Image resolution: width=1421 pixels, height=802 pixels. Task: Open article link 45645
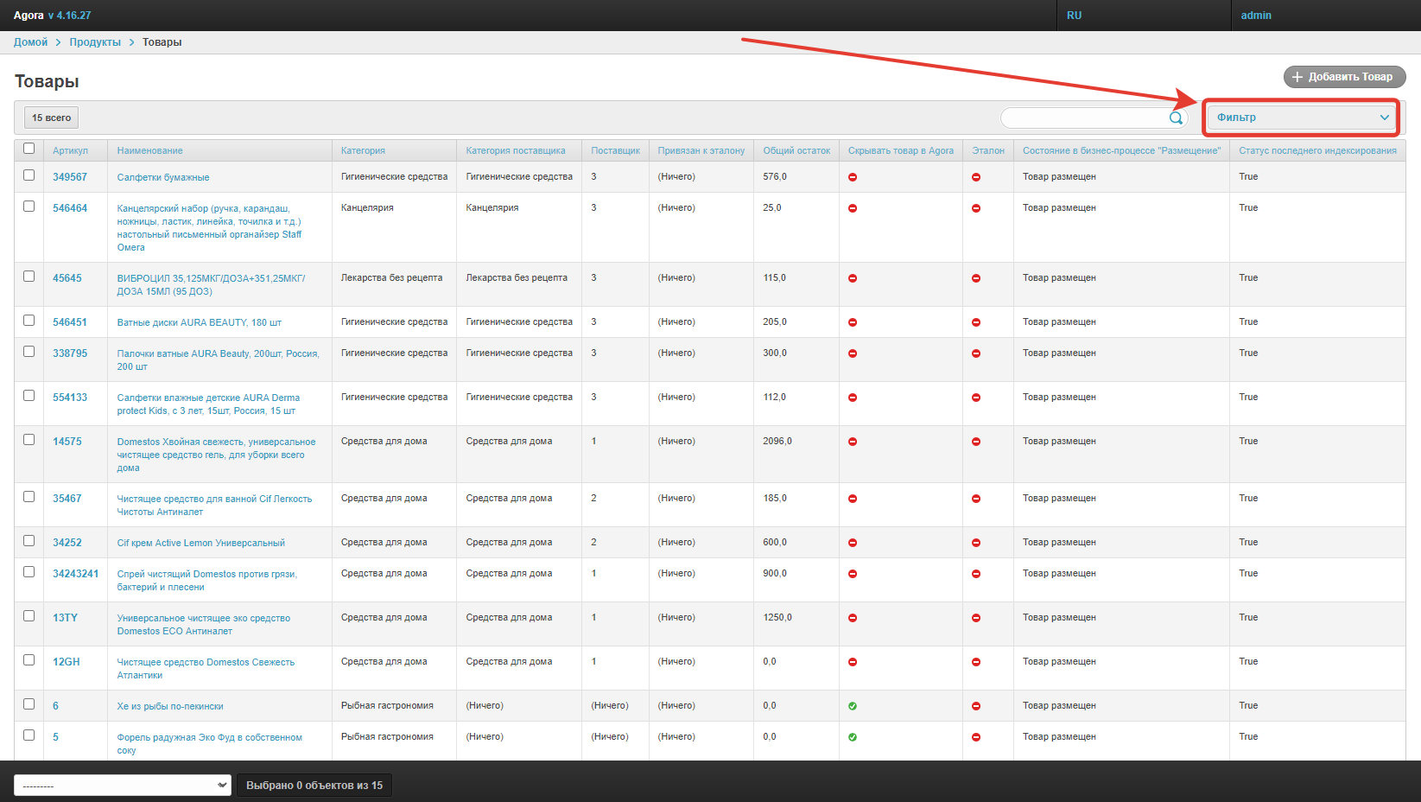(x=67, y=278)
